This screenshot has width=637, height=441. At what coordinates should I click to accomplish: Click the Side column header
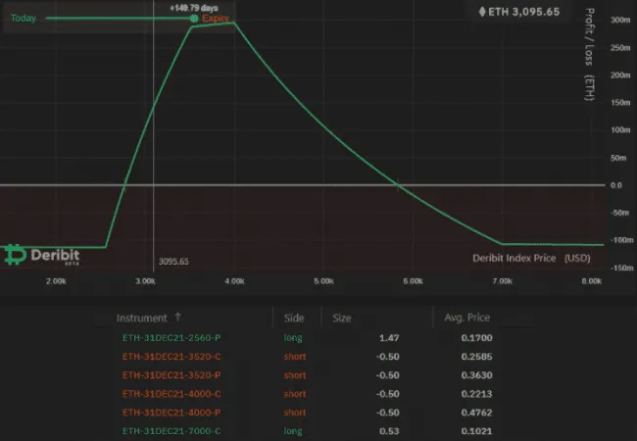pyautogui.click(x=294, y=318)
